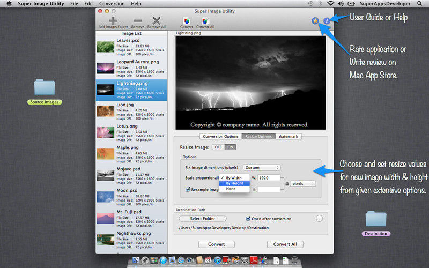Switch to the Resize Options tab

(258, 136)
